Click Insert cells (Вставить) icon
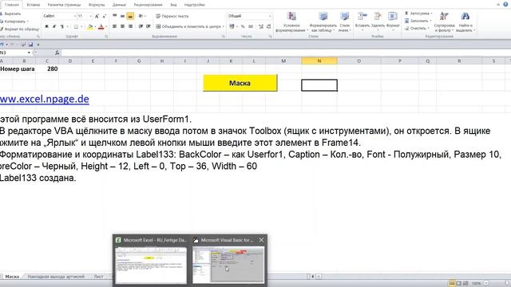The height and width of the screenshot is (287, 511). click(x=362, y=16)
